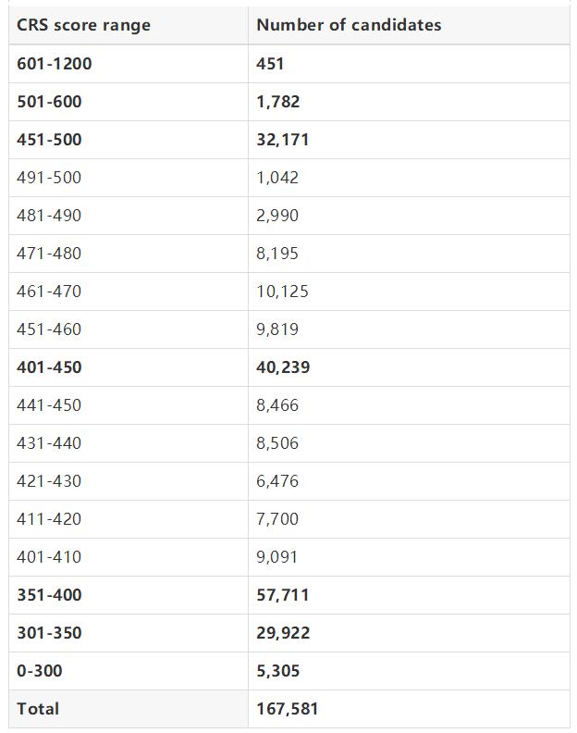577x733 pixels.
Task: Click the 29,922 candidates cell
Action: tap(283, 633)
